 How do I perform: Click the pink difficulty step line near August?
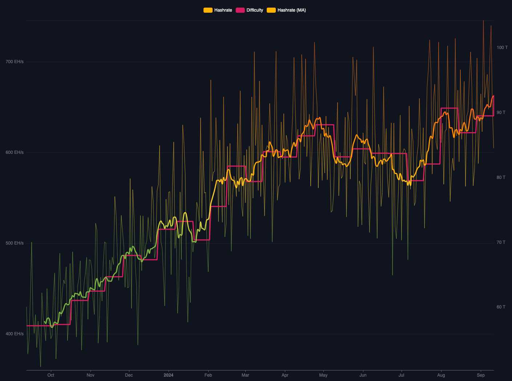point(449,108)
